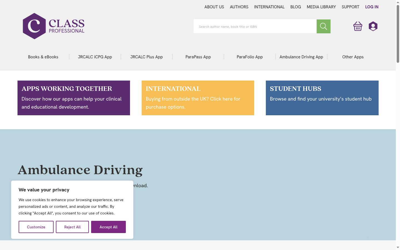
Task: Open the shopping basket icon
Action: pos(358,26)
